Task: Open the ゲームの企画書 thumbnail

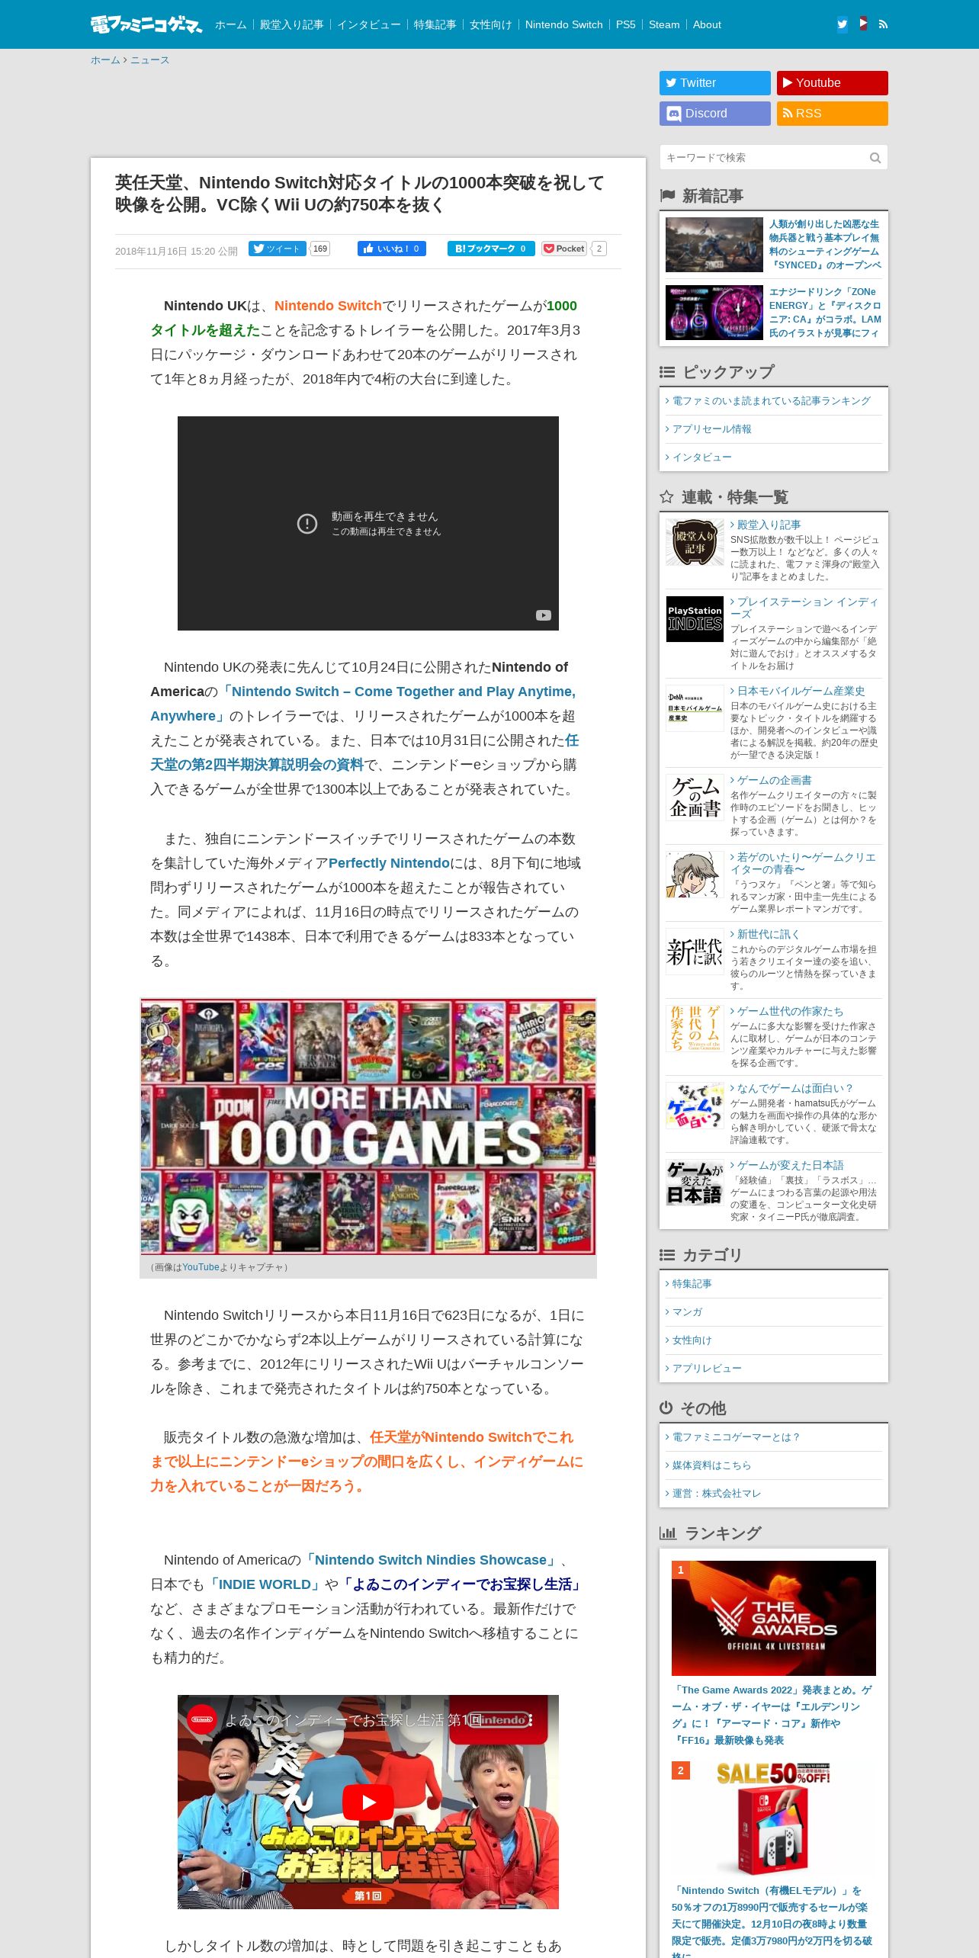Action: (x=695, y=798)
